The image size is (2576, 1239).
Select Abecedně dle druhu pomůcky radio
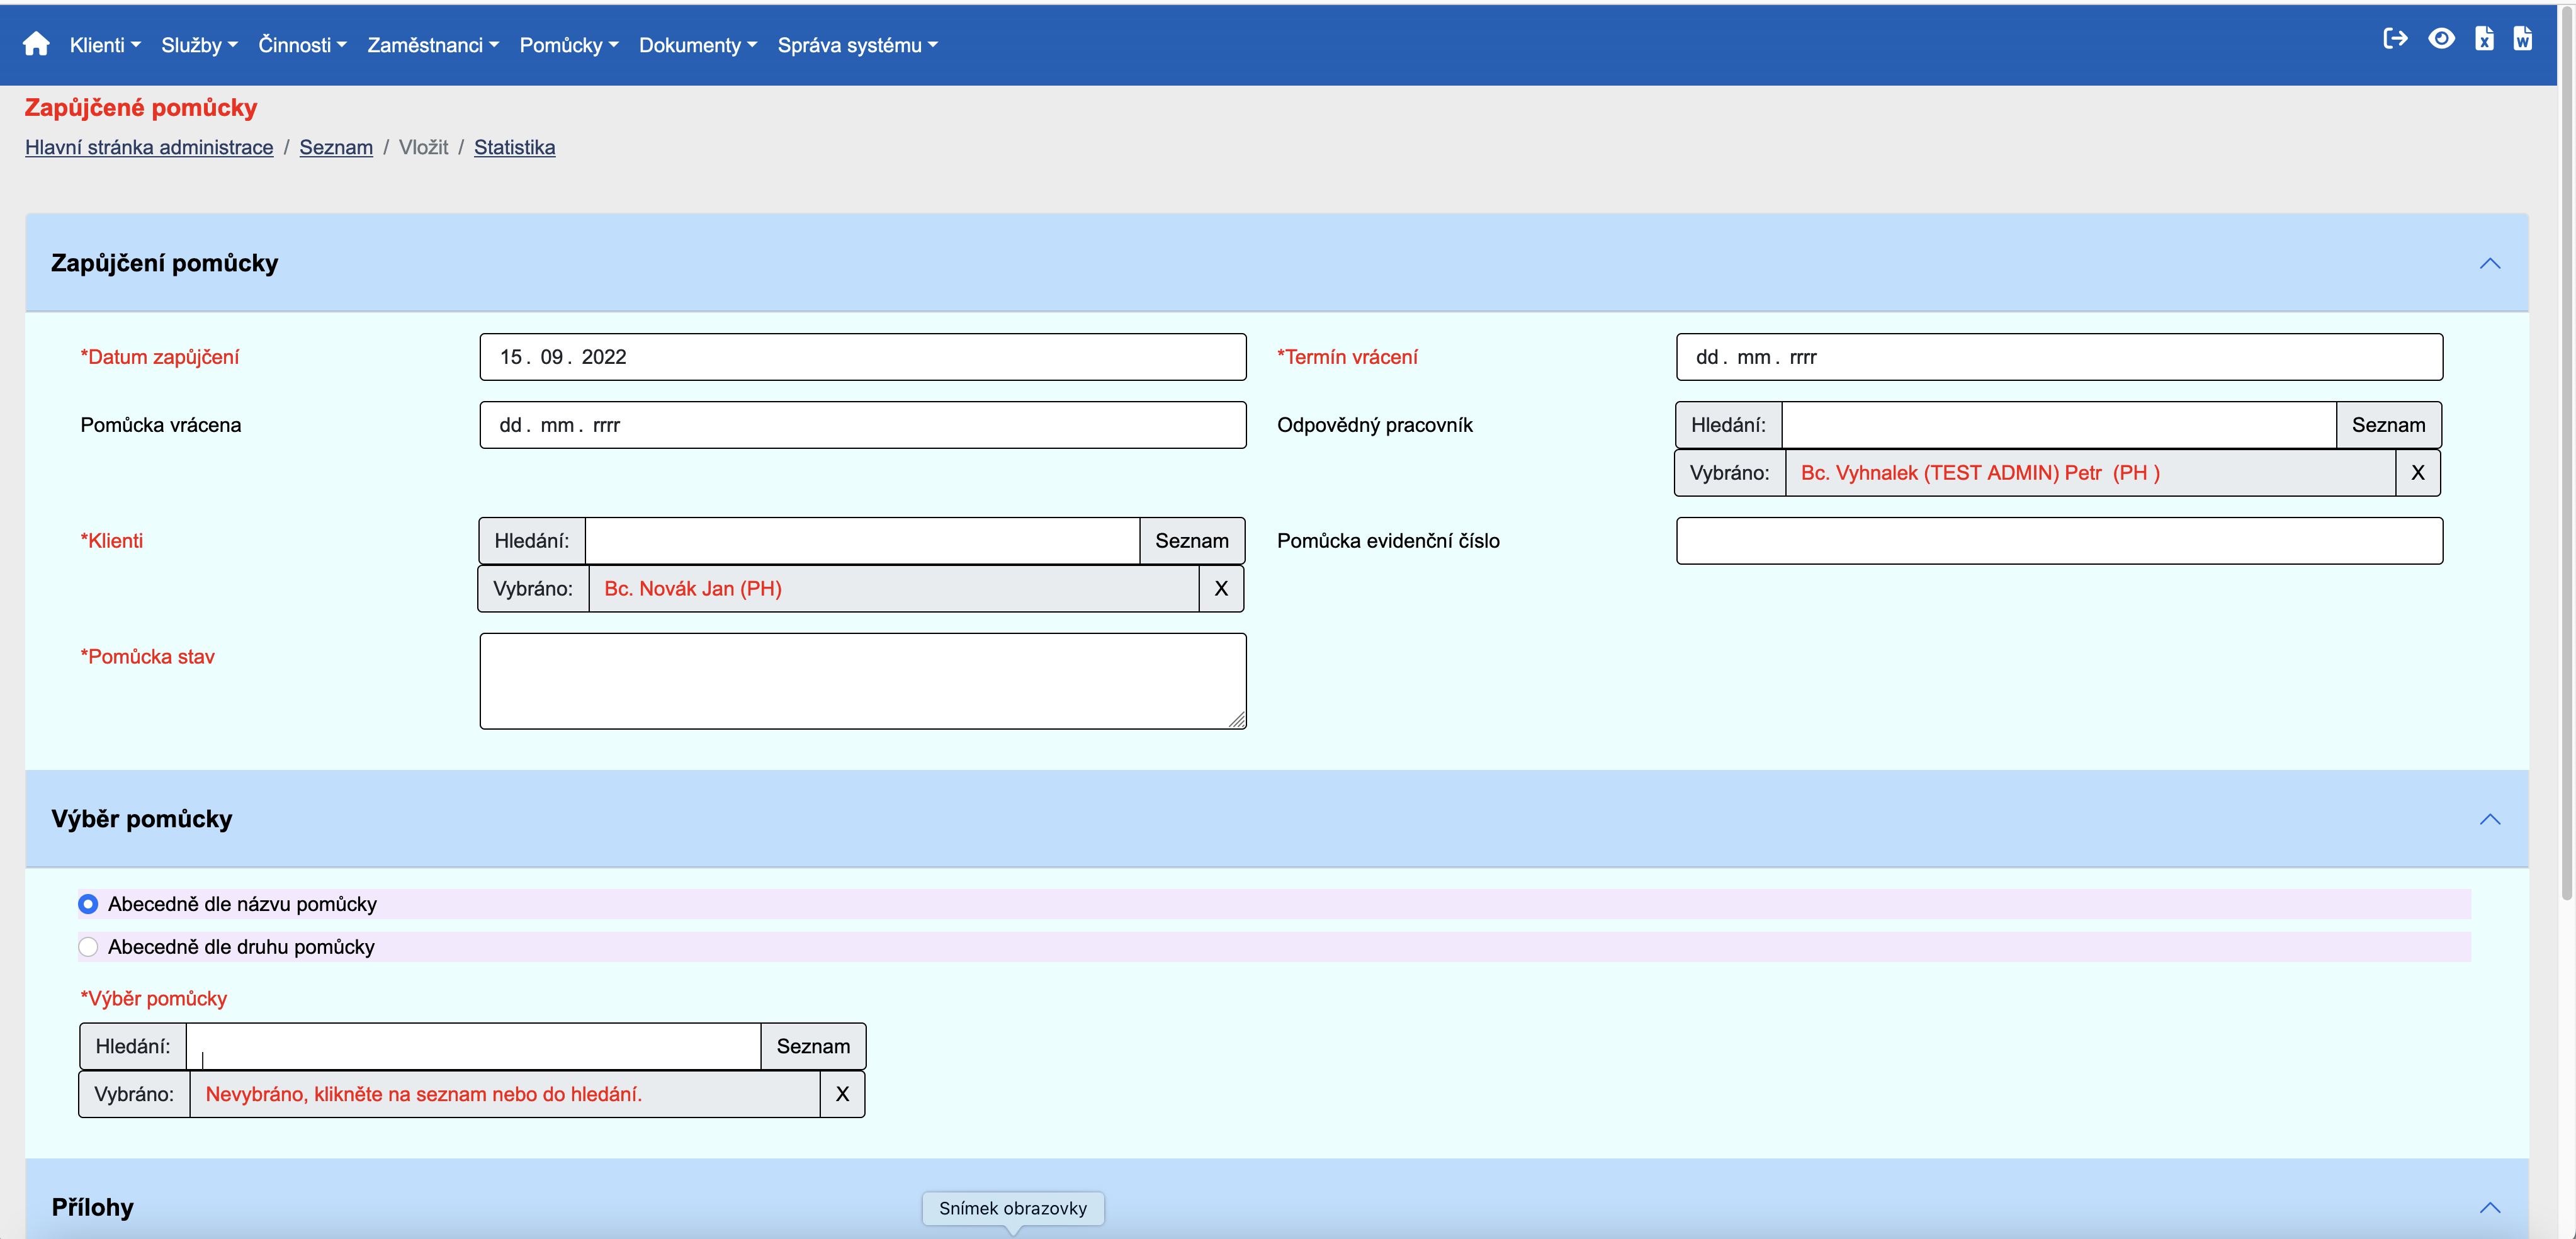click(x=89, y=947)
